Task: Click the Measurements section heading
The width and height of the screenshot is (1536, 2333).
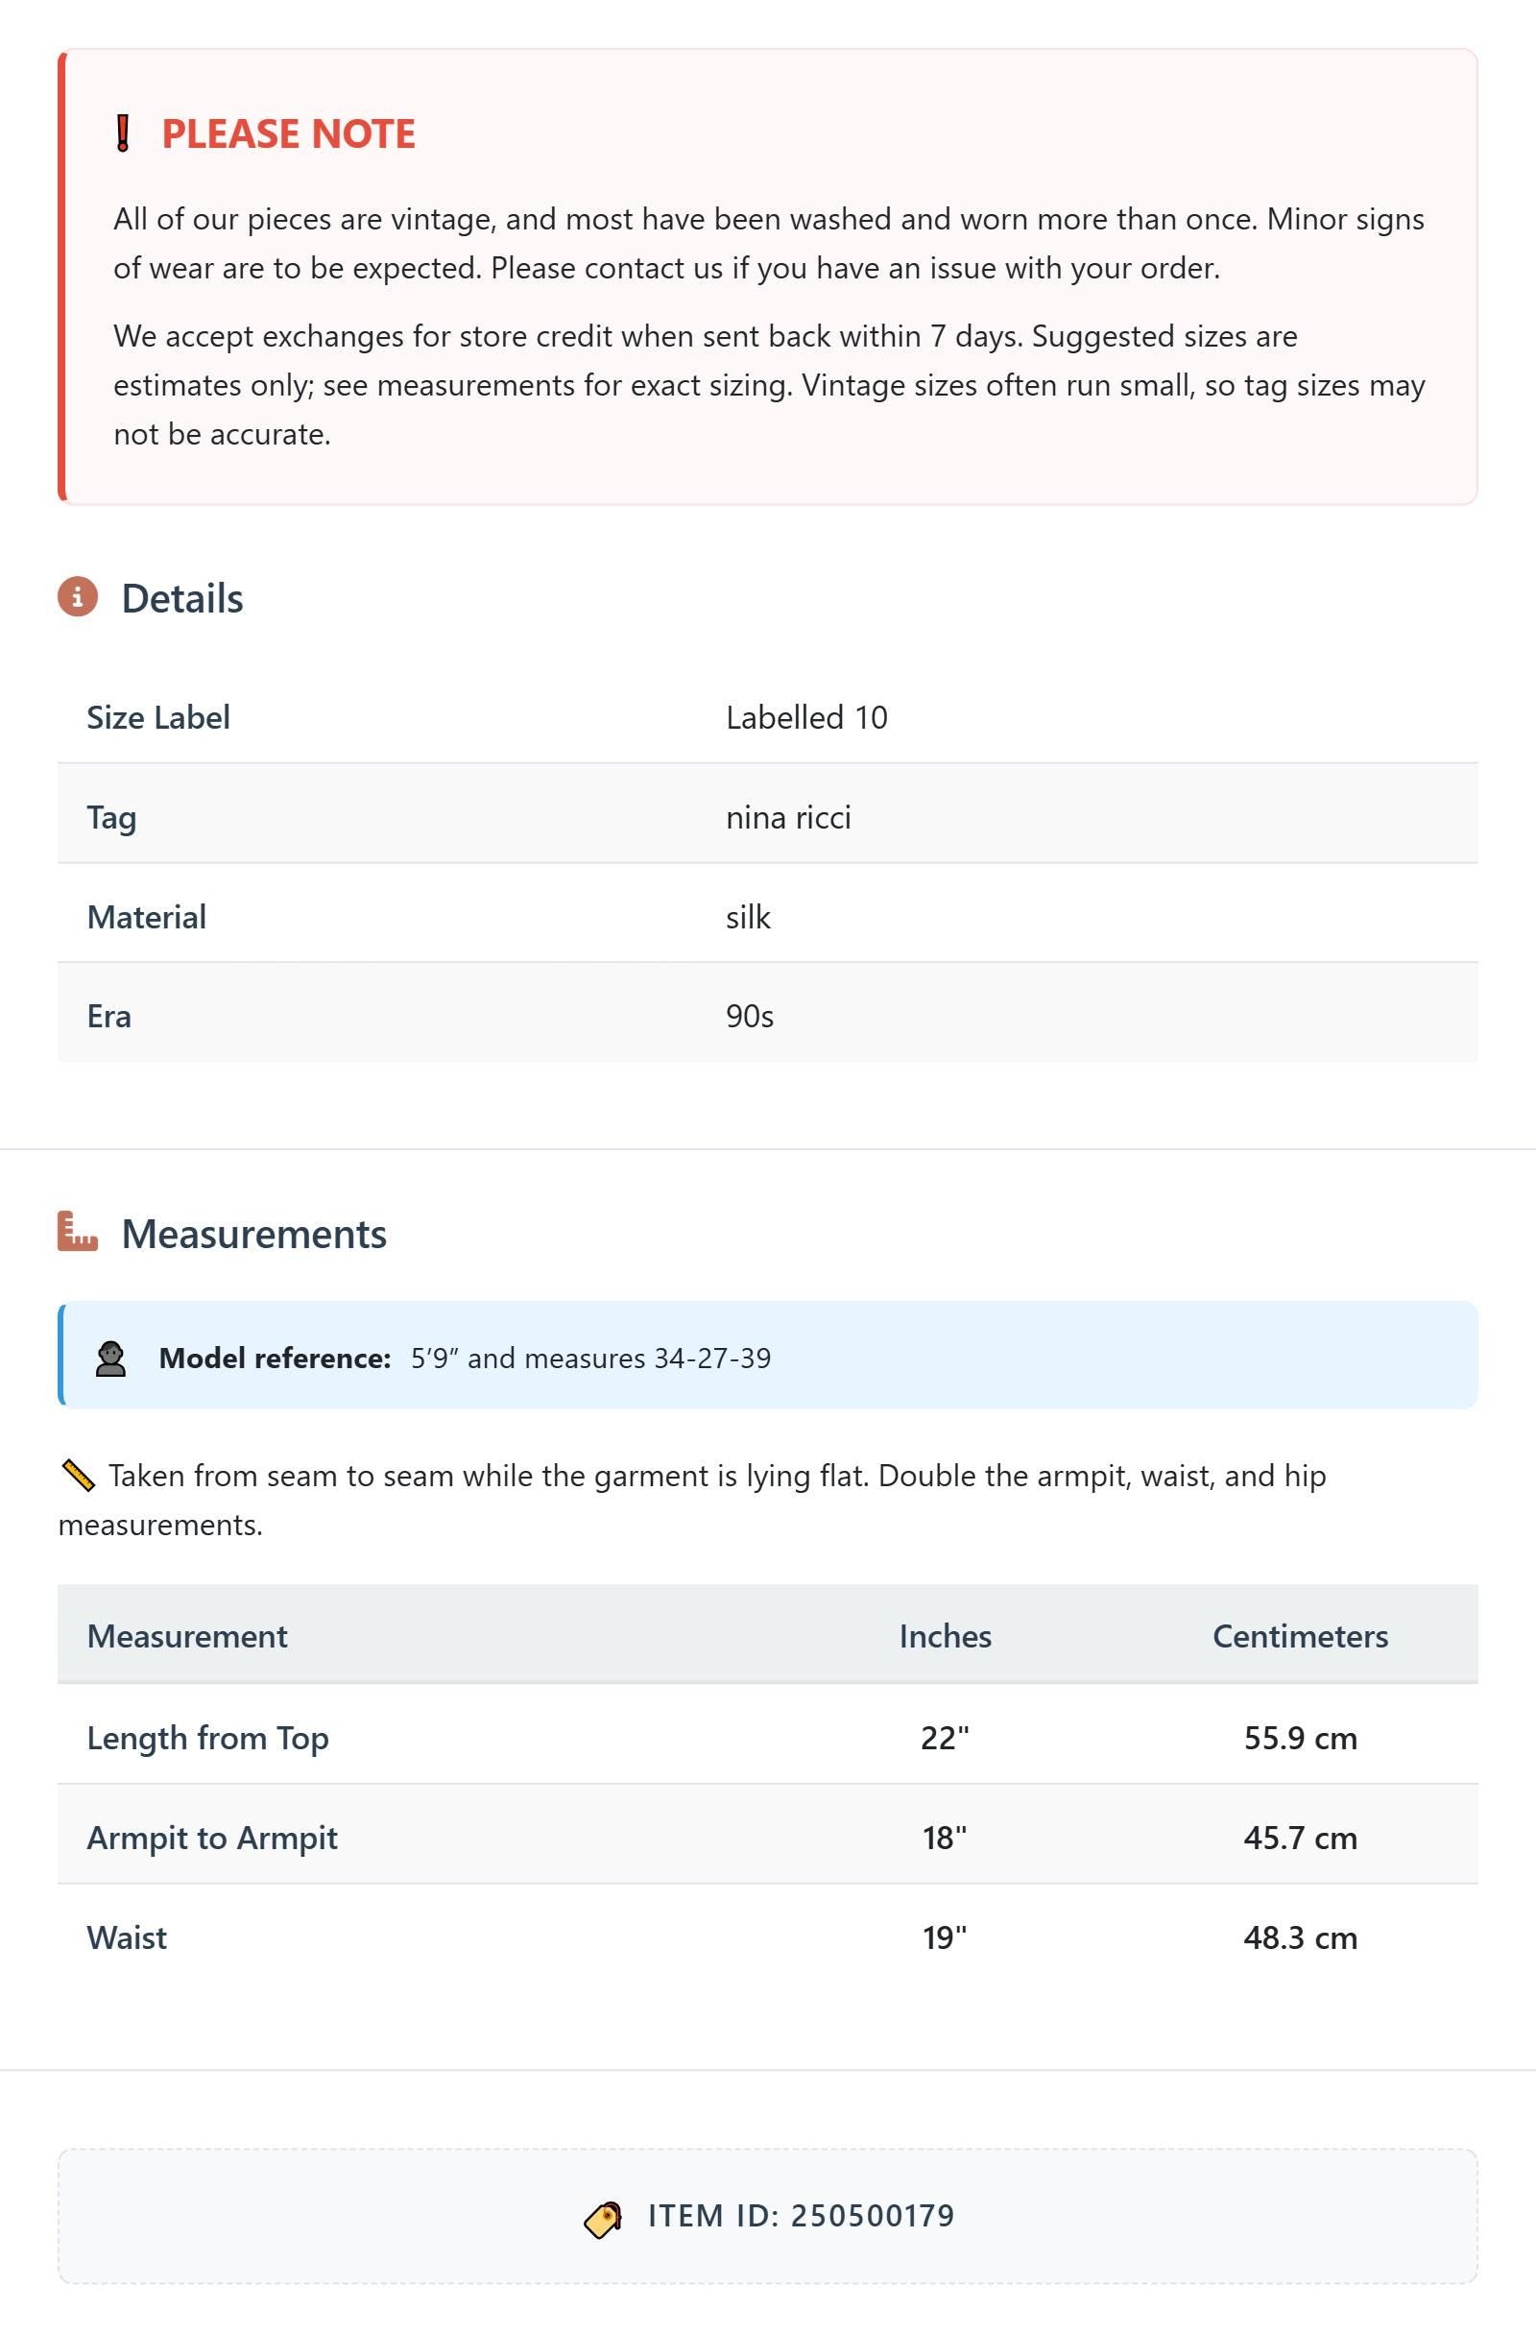Action: click(253, 1233)
